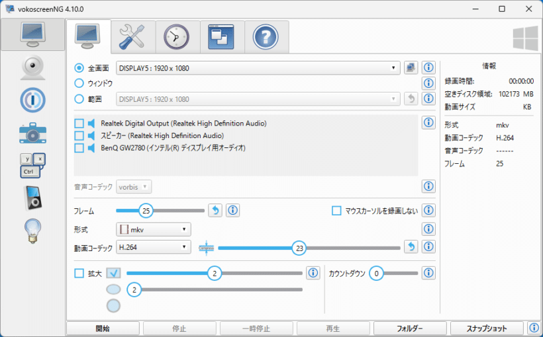Enable スピーカー Realtek audio checkbox
The height and width of the screenshot is (337, 543).
(x=79, y=135)
